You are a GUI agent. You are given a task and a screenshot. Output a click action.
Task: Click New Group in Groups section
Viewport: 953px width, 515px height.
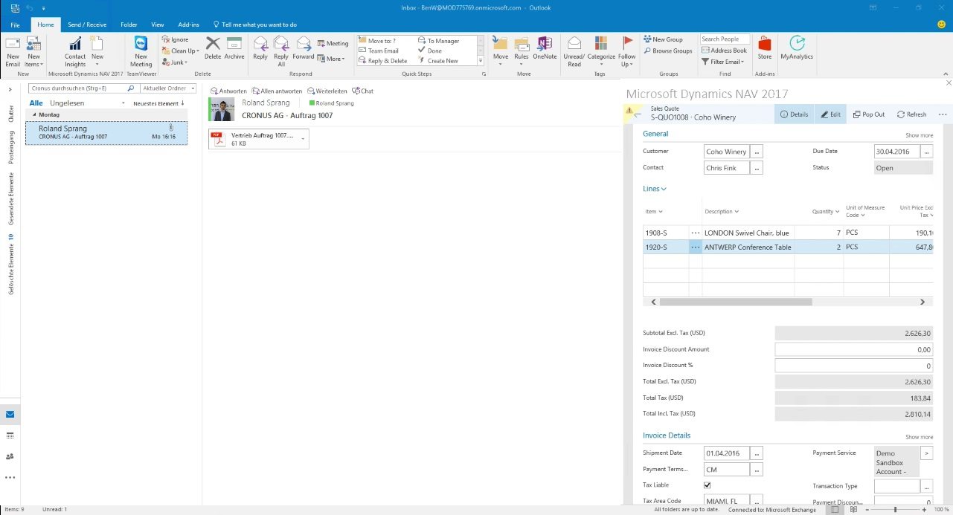click(663, 39)
